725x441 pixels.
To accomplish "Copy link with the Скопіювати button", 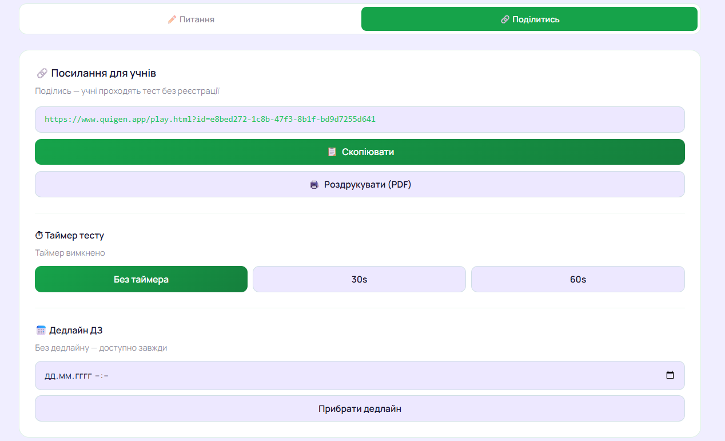I will [360, 152].
